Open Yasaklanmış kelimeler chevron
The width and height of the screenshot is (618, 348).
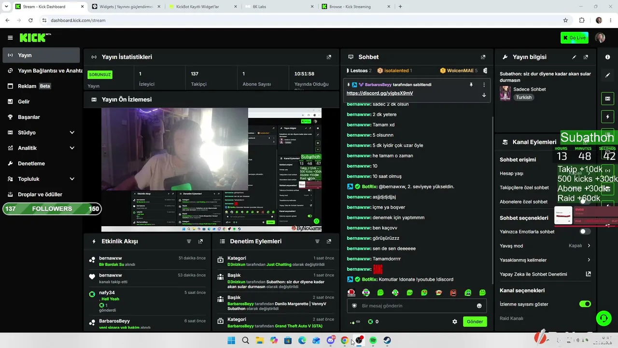click(589, 260)
